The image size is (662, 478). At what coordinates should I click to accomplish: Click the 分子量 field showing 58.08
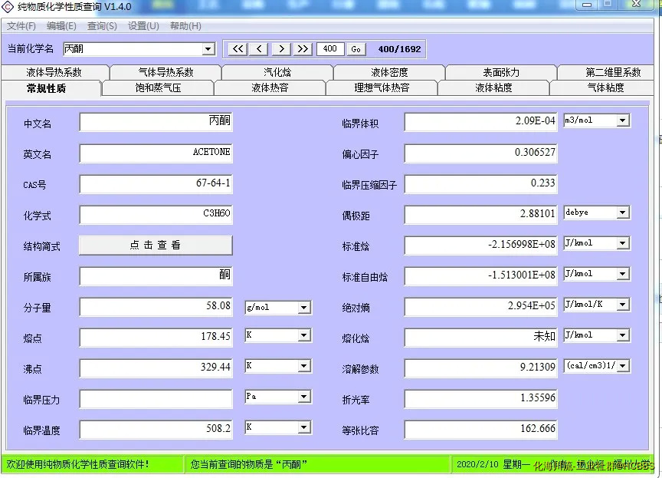click(x=156, y=306)
